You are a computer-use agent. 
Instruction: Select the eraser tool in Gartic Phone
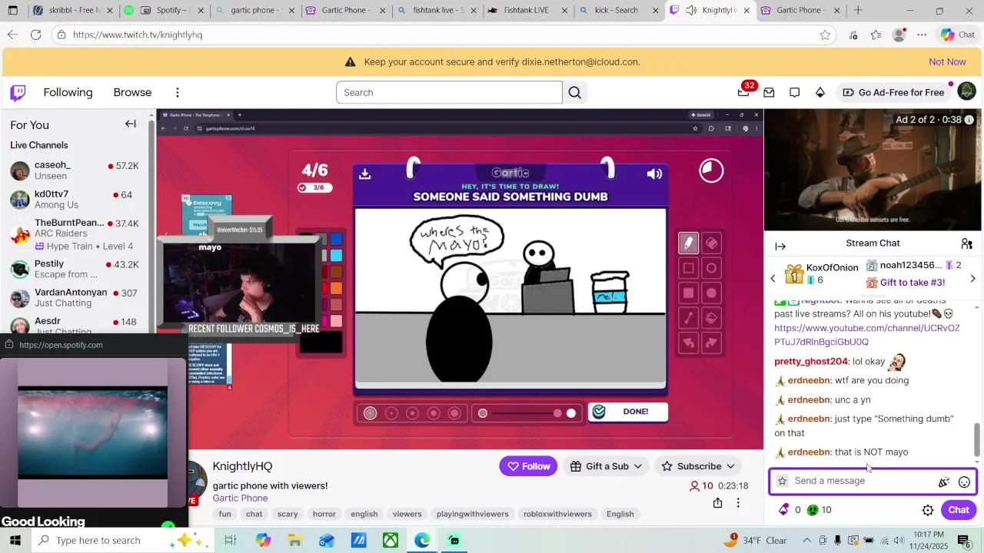(x=712, y=243)
